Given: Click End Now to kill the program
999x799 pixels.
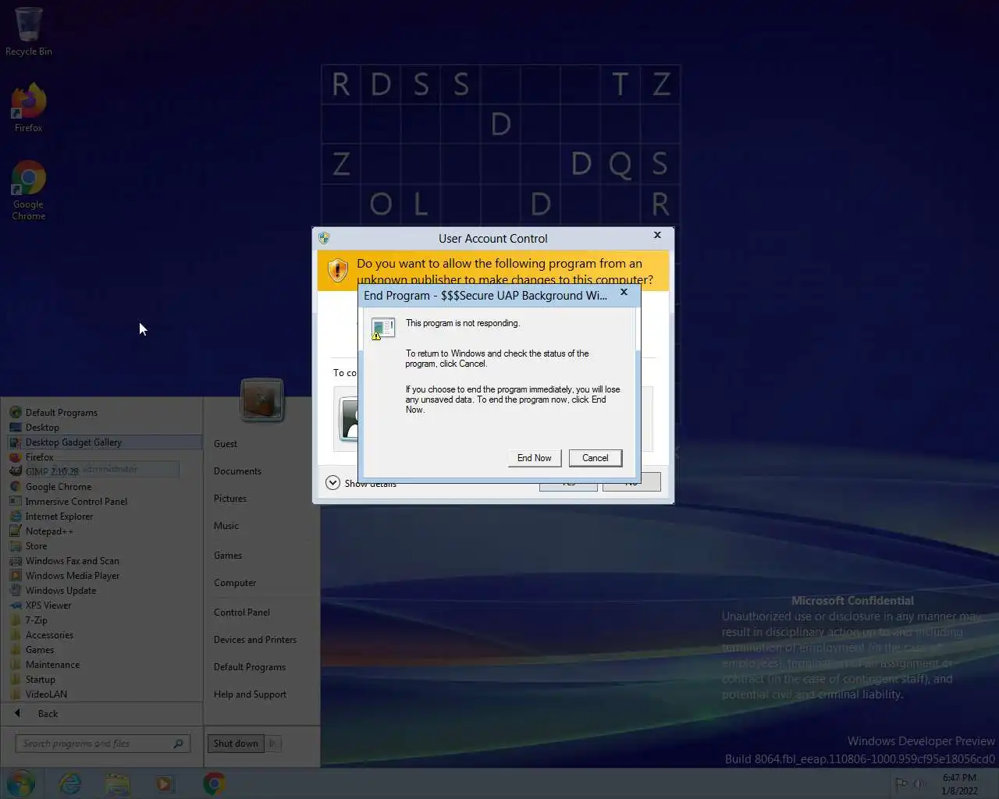Looking at the screenshot, I should coord(534,458).
